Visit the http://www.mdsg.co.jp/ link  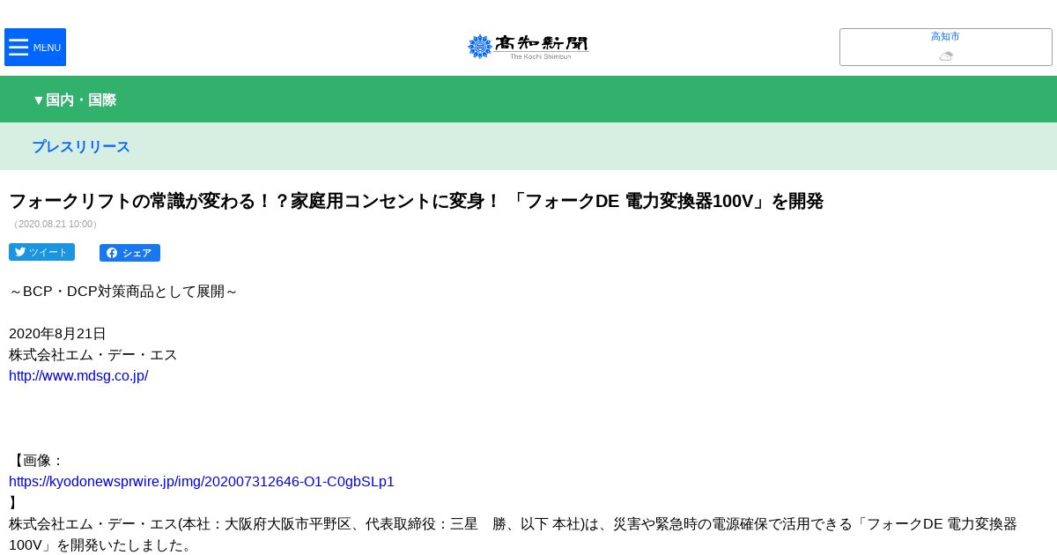click(78, 375)
